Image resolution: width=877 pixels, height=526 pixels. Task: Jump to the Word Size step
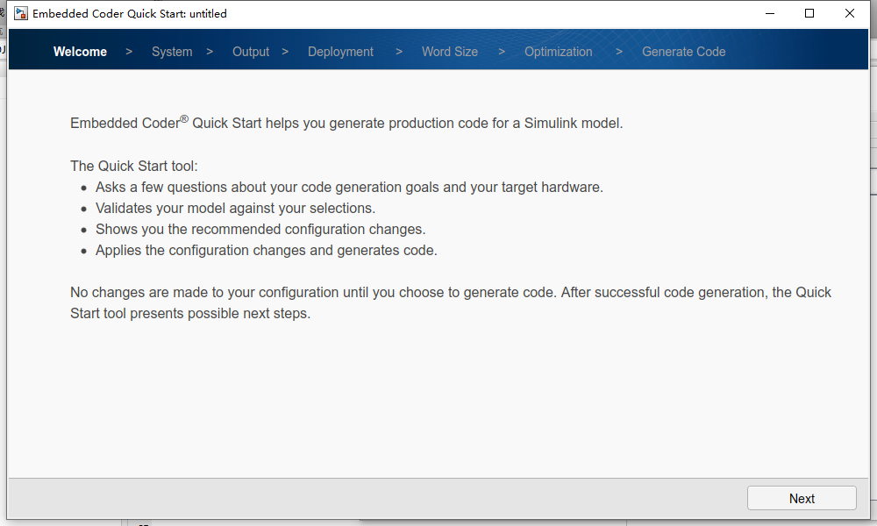450,52
